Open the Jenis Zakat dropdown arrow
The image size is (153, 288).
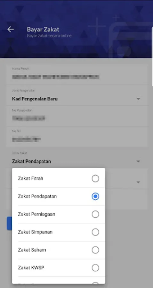138,161
